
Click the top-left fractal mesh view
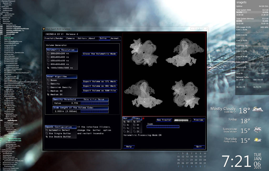[x=144, y=52]
